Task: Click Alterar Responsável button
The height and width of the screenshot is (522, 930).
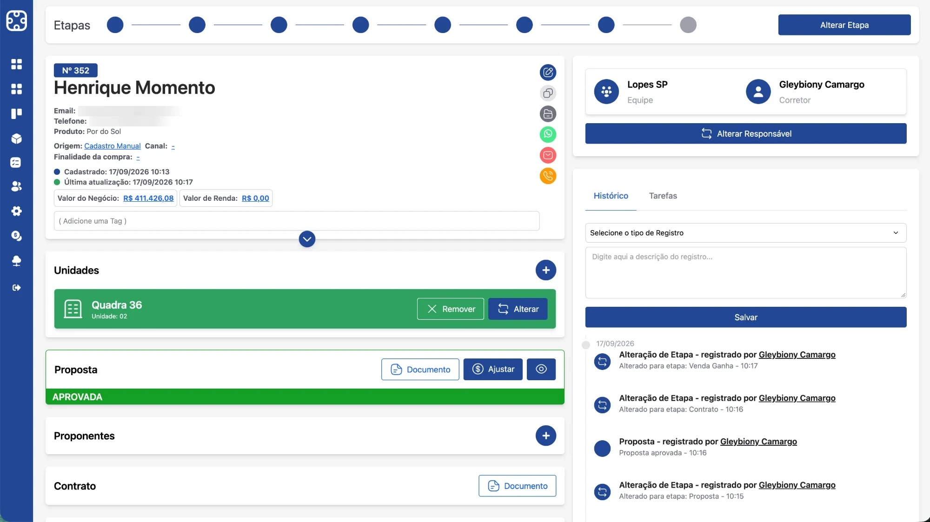Action: (745, 134)
